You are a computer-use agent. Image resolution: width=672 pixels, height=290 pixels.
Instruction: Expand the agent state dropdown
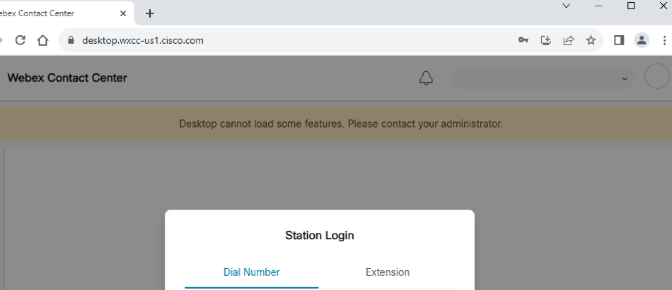click(x=543, y=78)
